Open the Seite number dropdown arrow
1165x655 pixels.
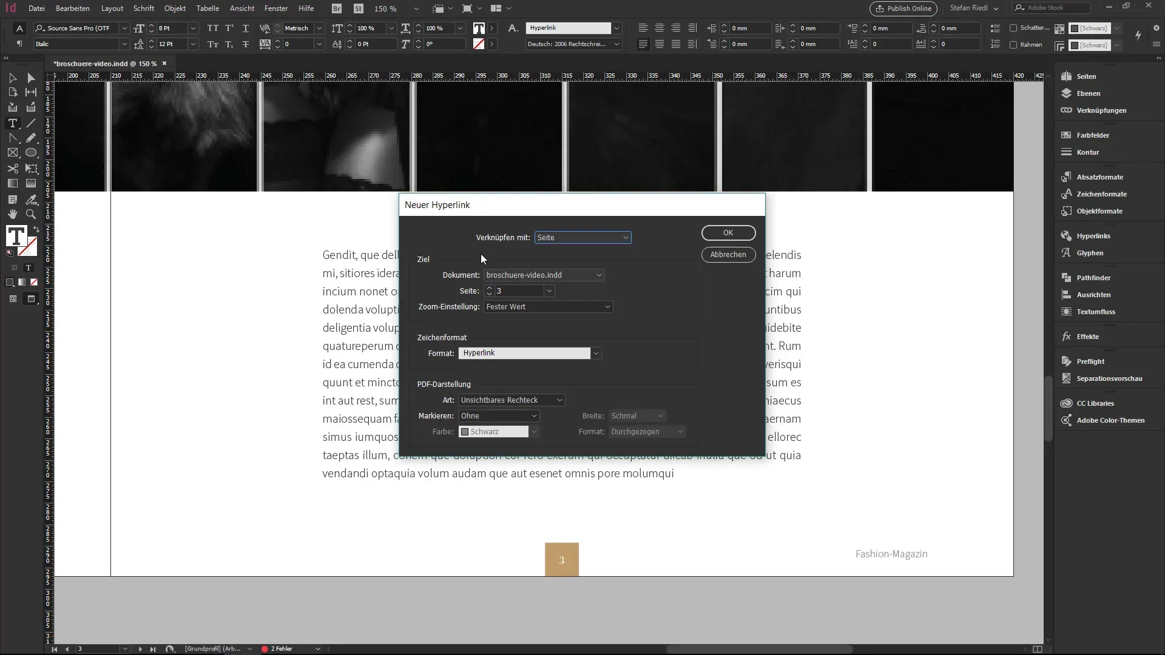(x=549, y=291)
